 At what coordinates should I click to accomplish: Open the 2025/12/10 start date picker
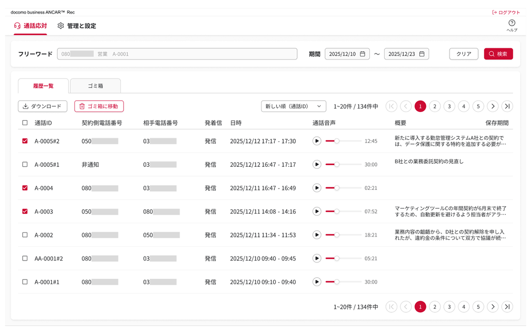pyautogui.click(x=343, y=54)
